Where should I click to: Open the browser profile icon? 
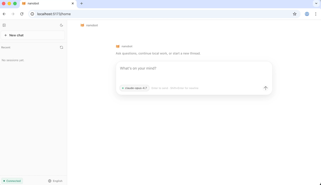[x=307, y=14]
